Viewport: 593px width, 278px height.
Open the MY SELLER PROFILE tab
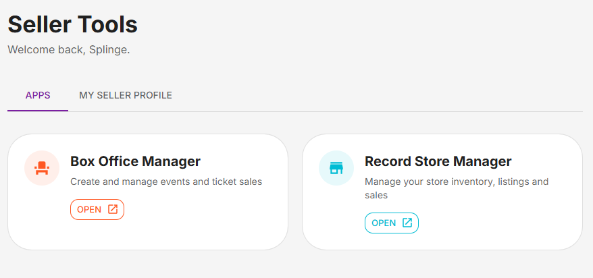[x=126, y=95]
